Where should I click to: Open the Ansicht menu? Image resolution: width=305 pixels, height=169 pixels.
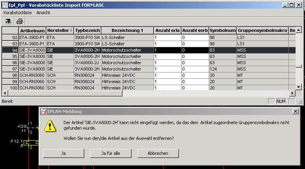[x=43, y=13]
